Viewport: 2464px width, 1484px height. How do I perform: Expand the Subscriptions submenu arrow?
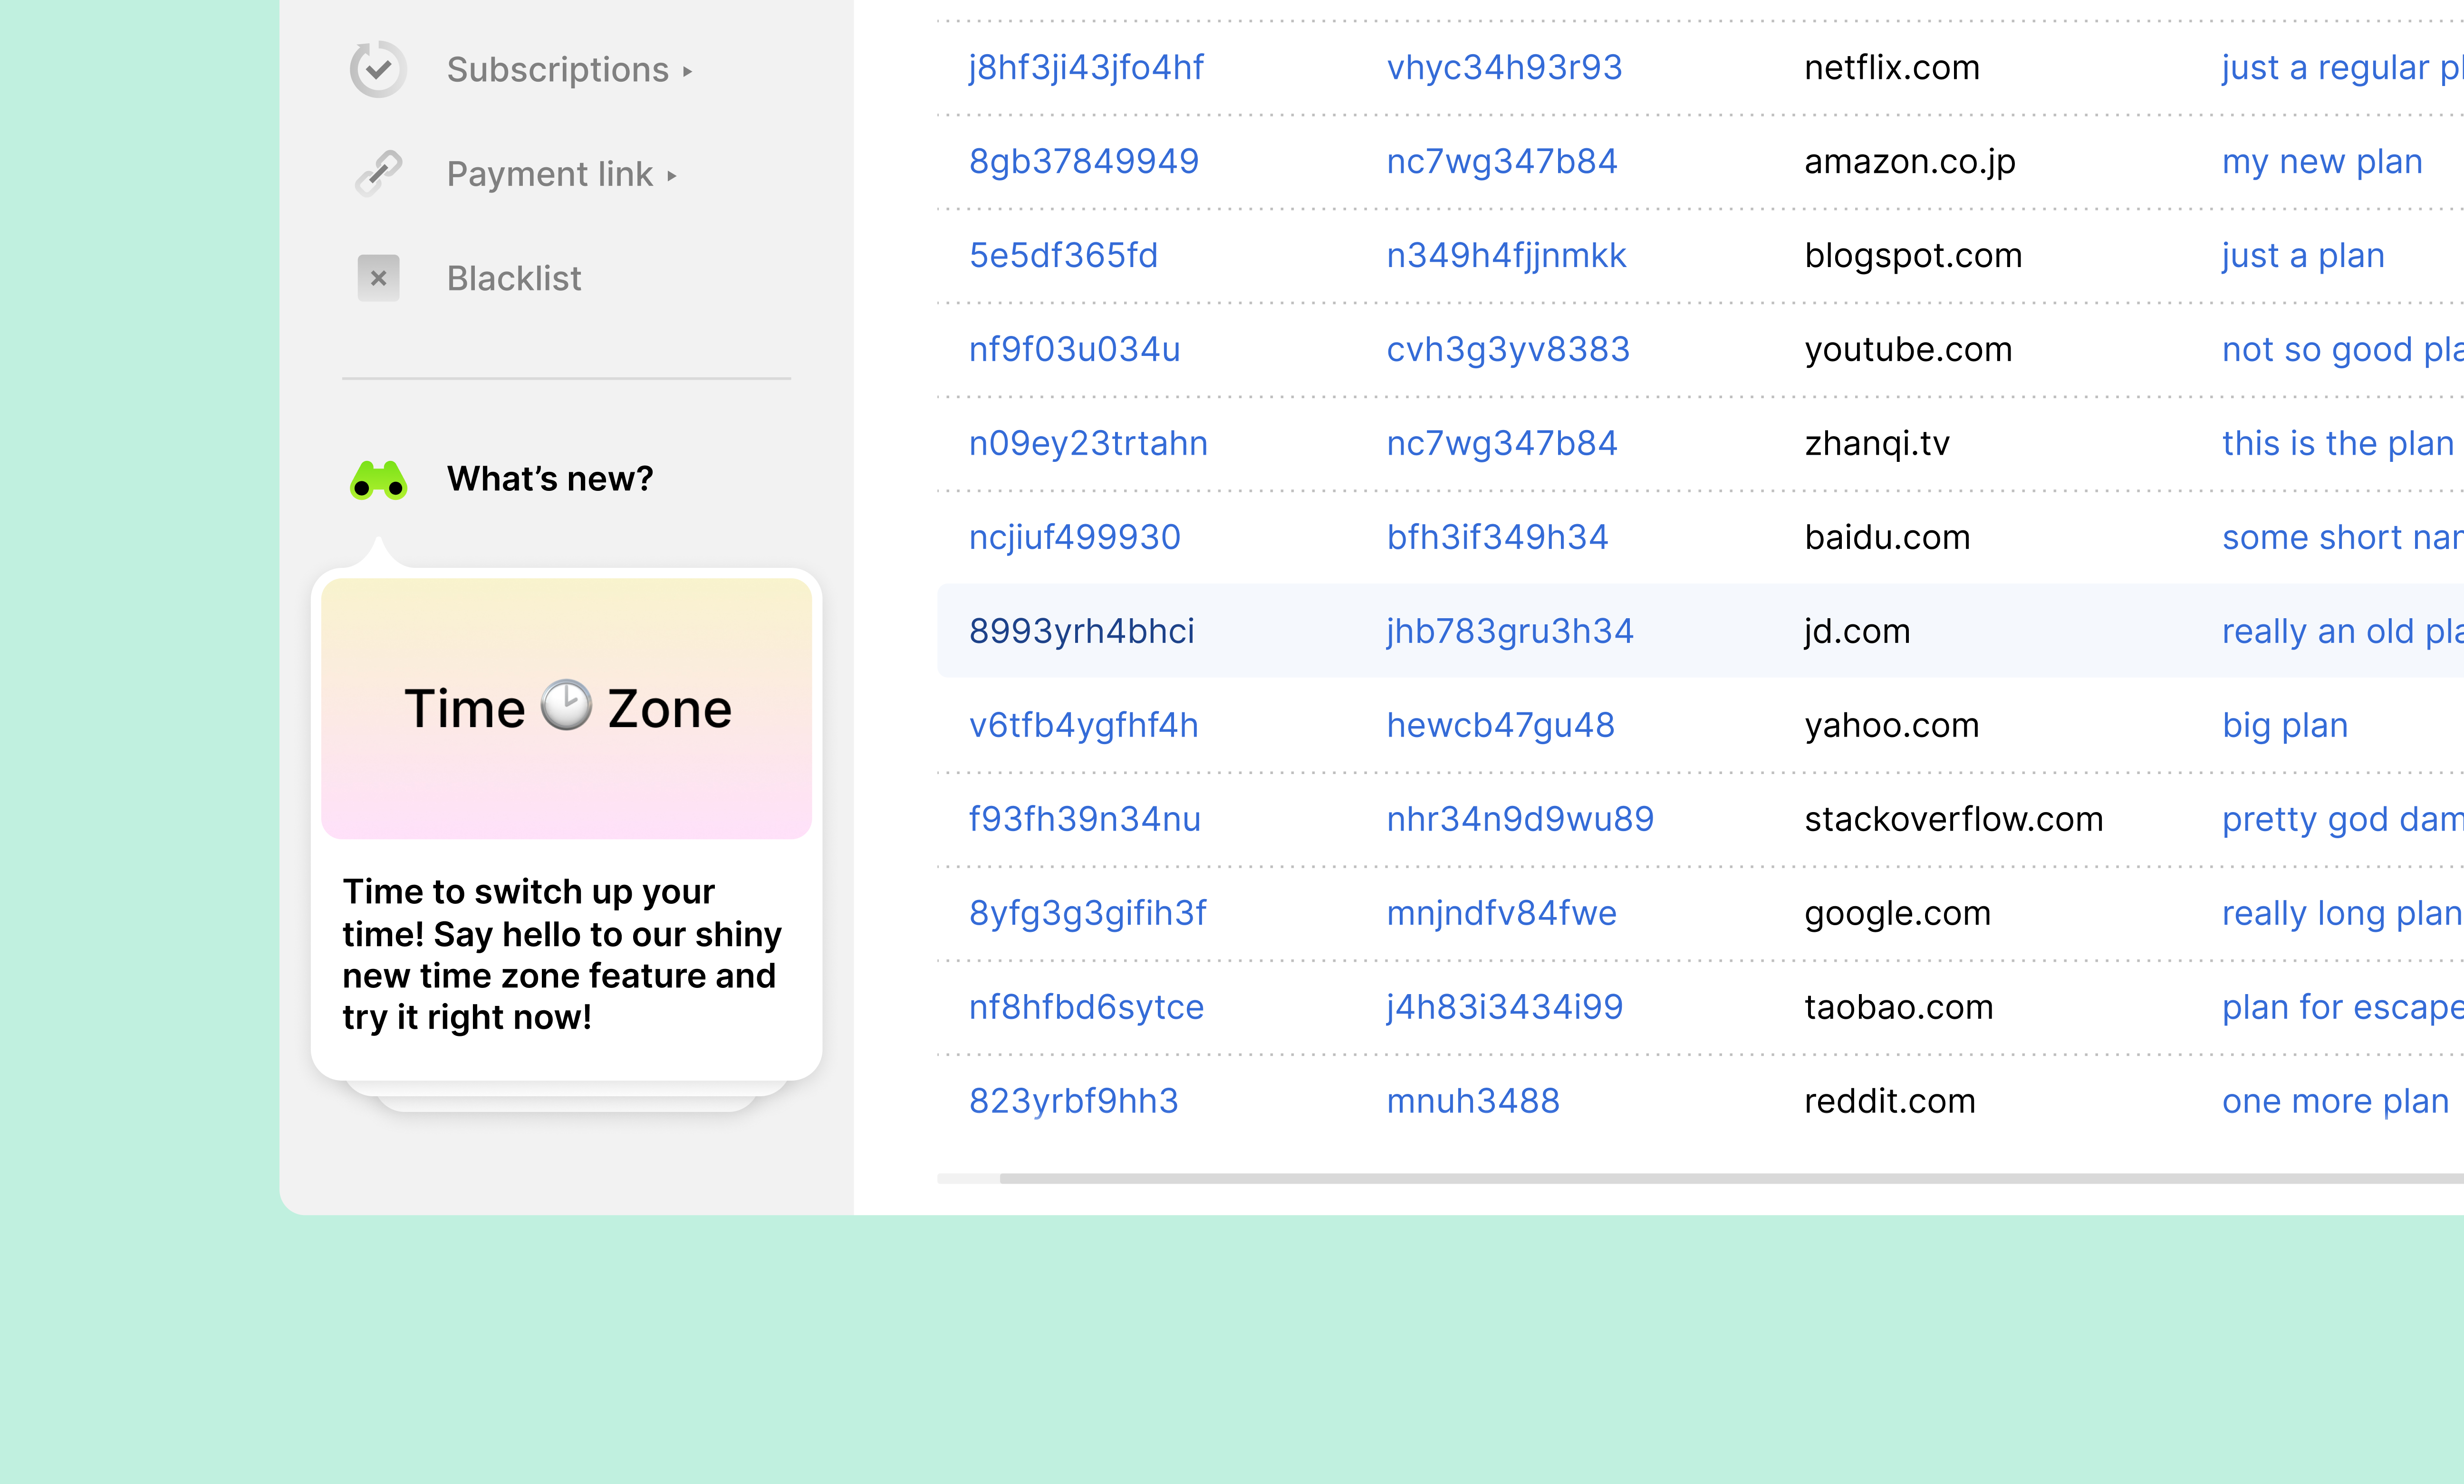(x=687, y=71)
